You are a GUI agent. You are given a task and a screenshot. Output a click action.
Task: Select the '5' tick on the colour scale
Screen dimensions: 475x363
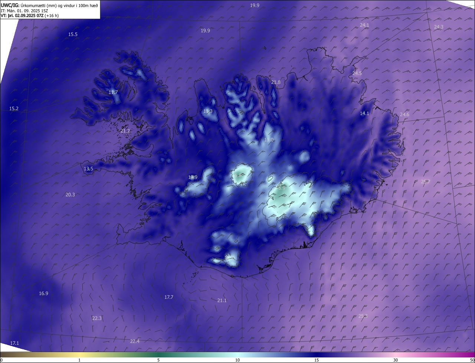(x=158, y=360)
